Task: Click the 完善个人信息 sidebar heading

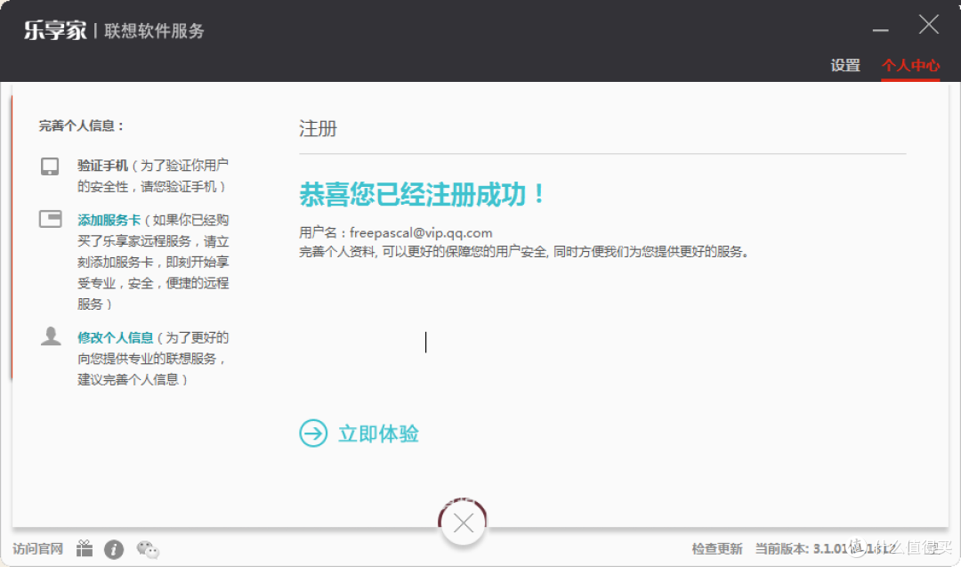Action: (82, 126)
